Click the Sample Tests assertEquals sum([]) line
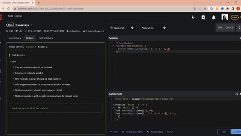 [x=134, y=111]
